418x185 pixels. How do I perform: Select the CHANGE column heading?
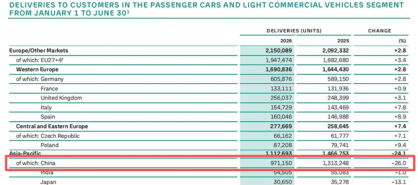[380, 31]
